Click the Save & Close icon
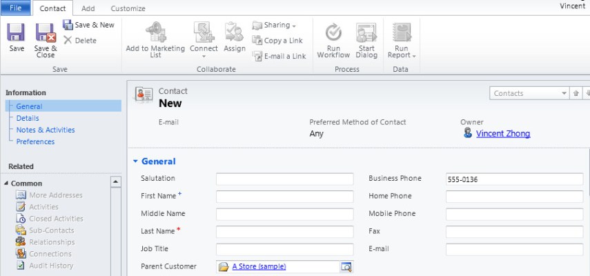The image size is (590, 276). click(46, 32)
